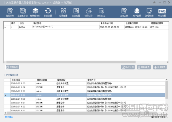172x122 pixels.
Task: Click the 执行中 status cell
Action: tap(25, 27)
